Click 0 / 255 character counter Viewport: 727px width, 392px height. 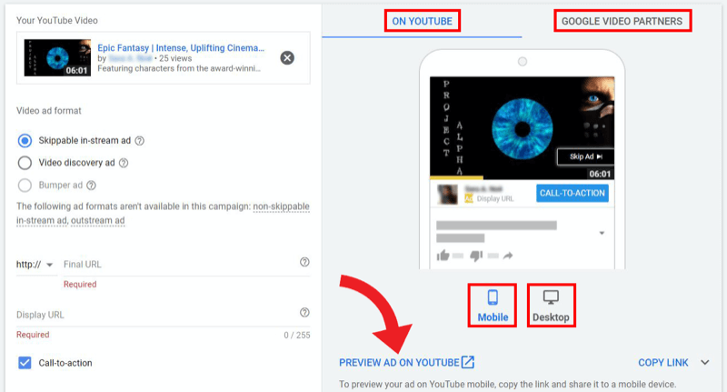(x=297, y=335)
